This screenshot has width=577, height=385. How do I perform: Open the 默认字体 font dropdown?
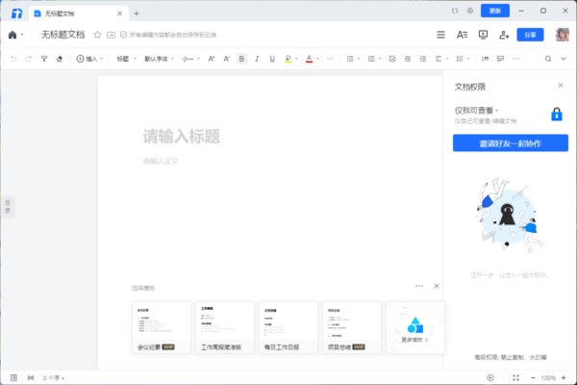(158, 59)
